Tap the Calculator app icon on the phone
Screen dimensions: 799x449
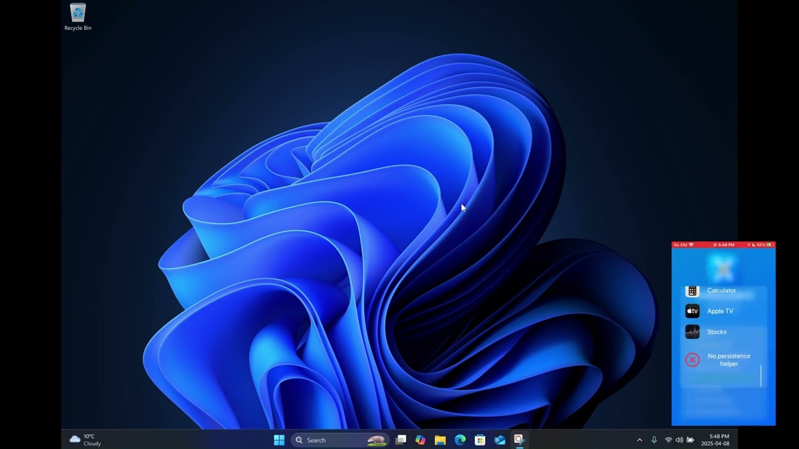pos(692,291)
